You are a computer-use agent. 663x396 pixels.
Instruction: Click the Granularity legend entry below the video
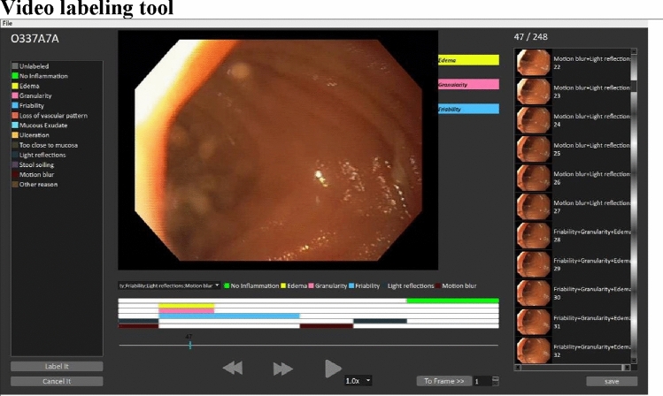coord(328,286)
